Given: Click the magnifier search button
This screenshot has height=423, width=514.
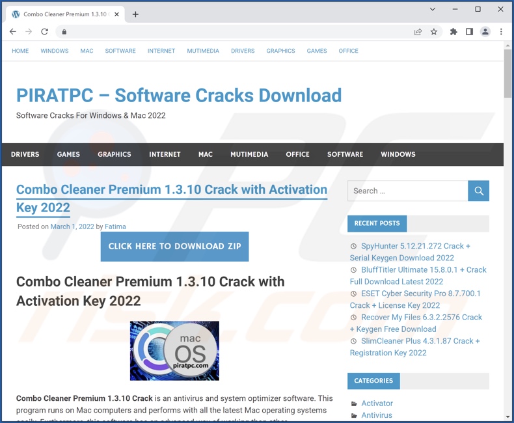Looking at the screenshot, I should click(x=479, y=191).
